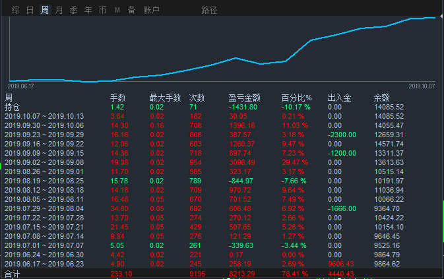
Task: Open the 备 notes tab
Action: point(131,10)
